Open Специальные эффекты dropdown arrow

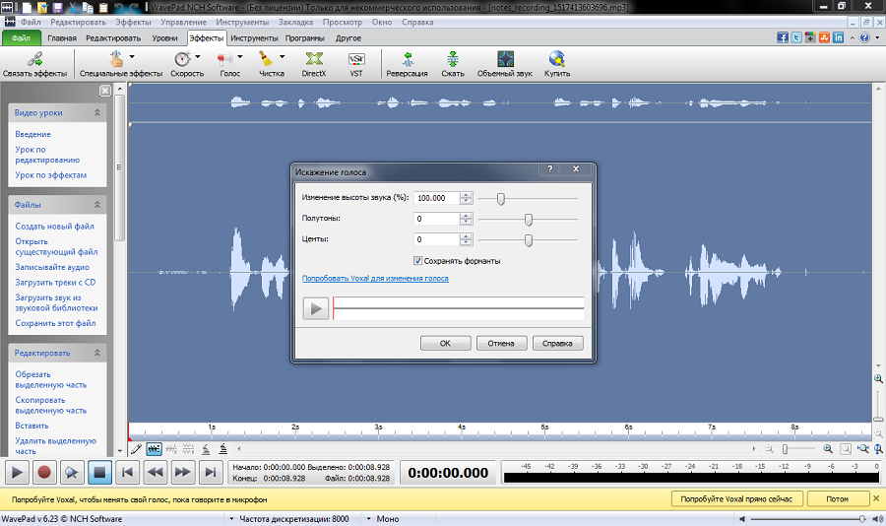(x=132, y=56)
